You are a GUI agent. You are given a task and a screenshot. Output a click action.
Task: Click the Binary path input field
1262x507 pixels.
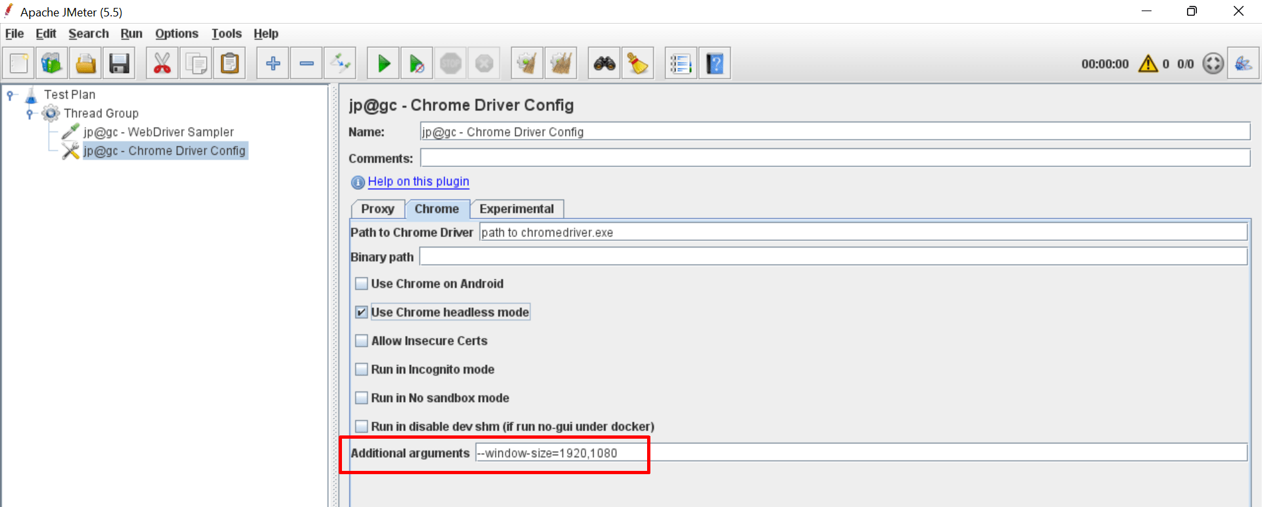(833, 256)
